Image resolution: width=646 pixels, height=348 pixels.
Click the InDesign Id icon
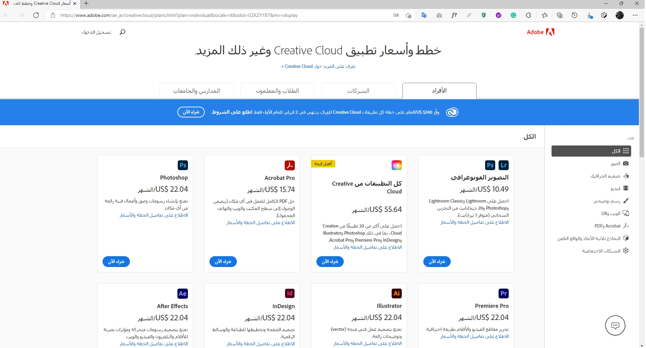click(x=290, y=294)
